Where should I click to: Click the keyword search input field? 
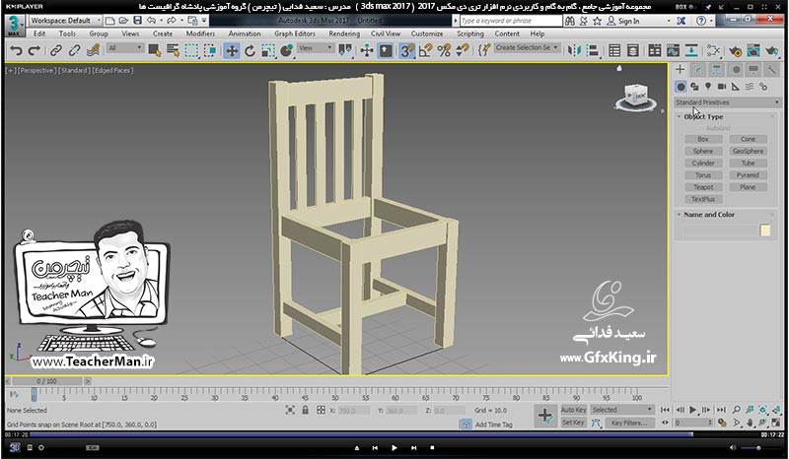[511, 21]
